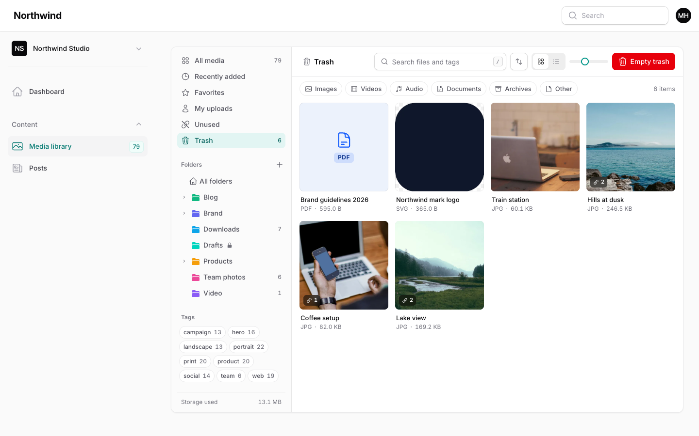Filter trash by Videos
Viewport: 699px width, 436px height.
pos(366,89)
